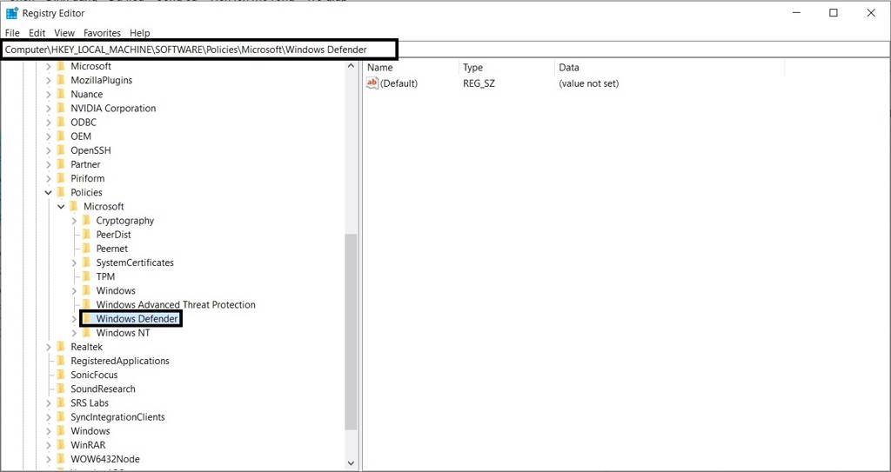Select the Realtek tree key

click(x=86, y=347)
